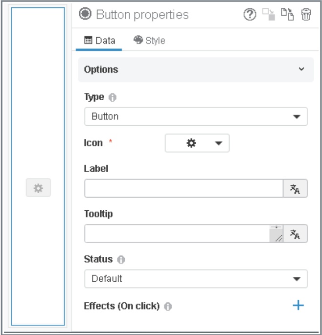Click info icon beside Effects (On click)
322x335 pixels.
tap(168, 307)
